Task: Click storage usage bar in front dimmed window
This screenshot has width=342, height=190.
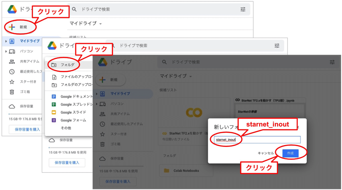Action: click(121, 166)
